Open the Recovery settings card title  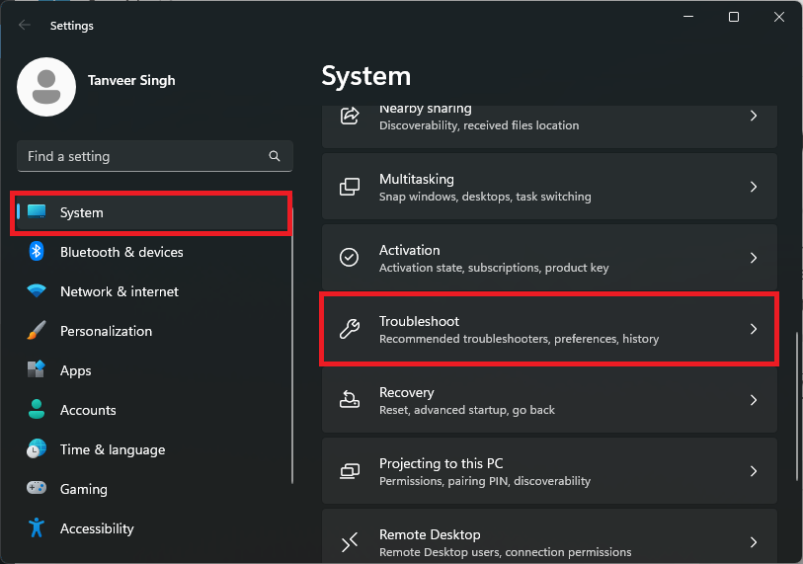pyautogui.click(x=407, y=392)
